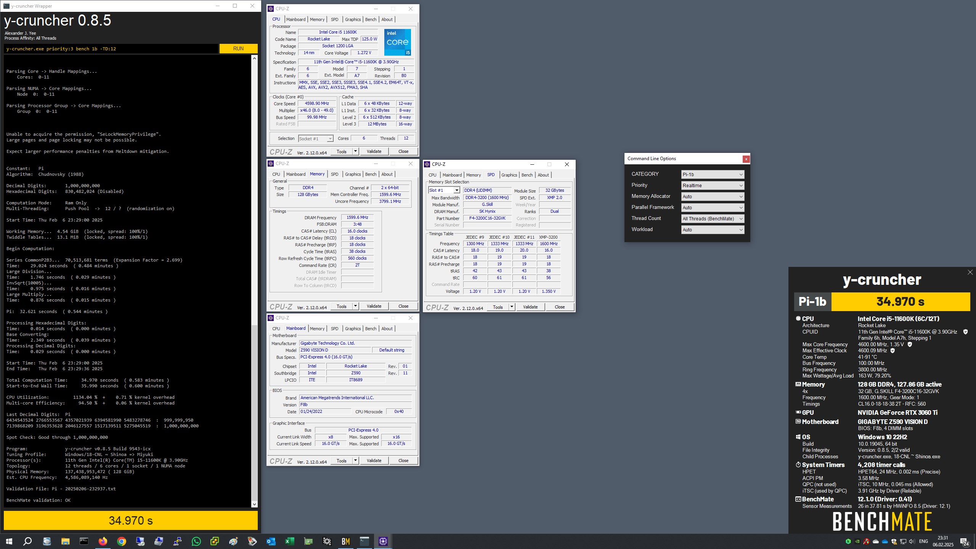Screen dimensions: 976x549
Task: Open SPD tab in CPU-Z Memory window
Action: [x=334, y=174]
